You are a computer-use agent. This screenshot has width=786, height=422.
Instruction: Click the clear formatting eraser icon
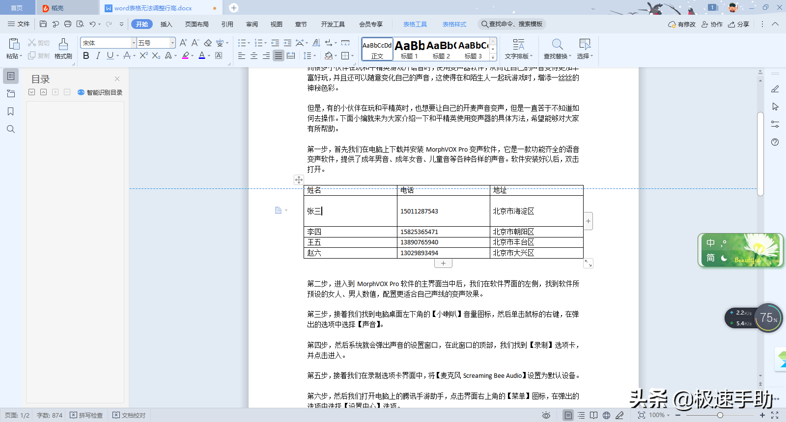coord(208,43)
